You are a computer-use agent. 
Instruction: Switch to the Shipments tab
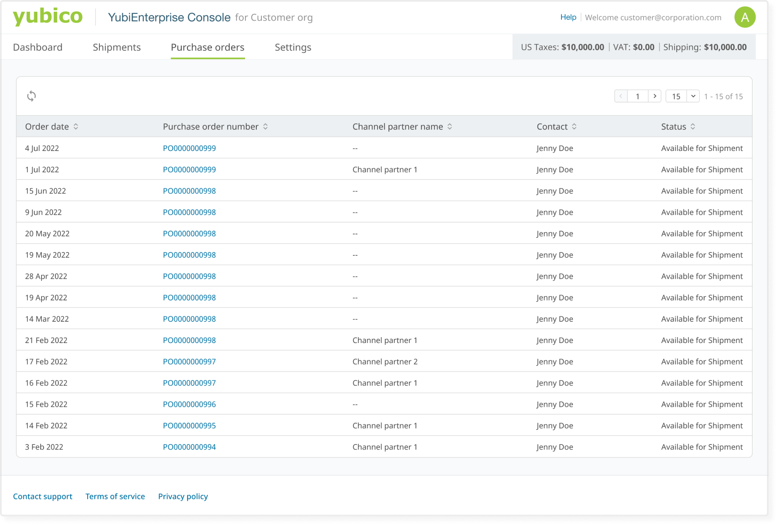click(x=117, y=47)
